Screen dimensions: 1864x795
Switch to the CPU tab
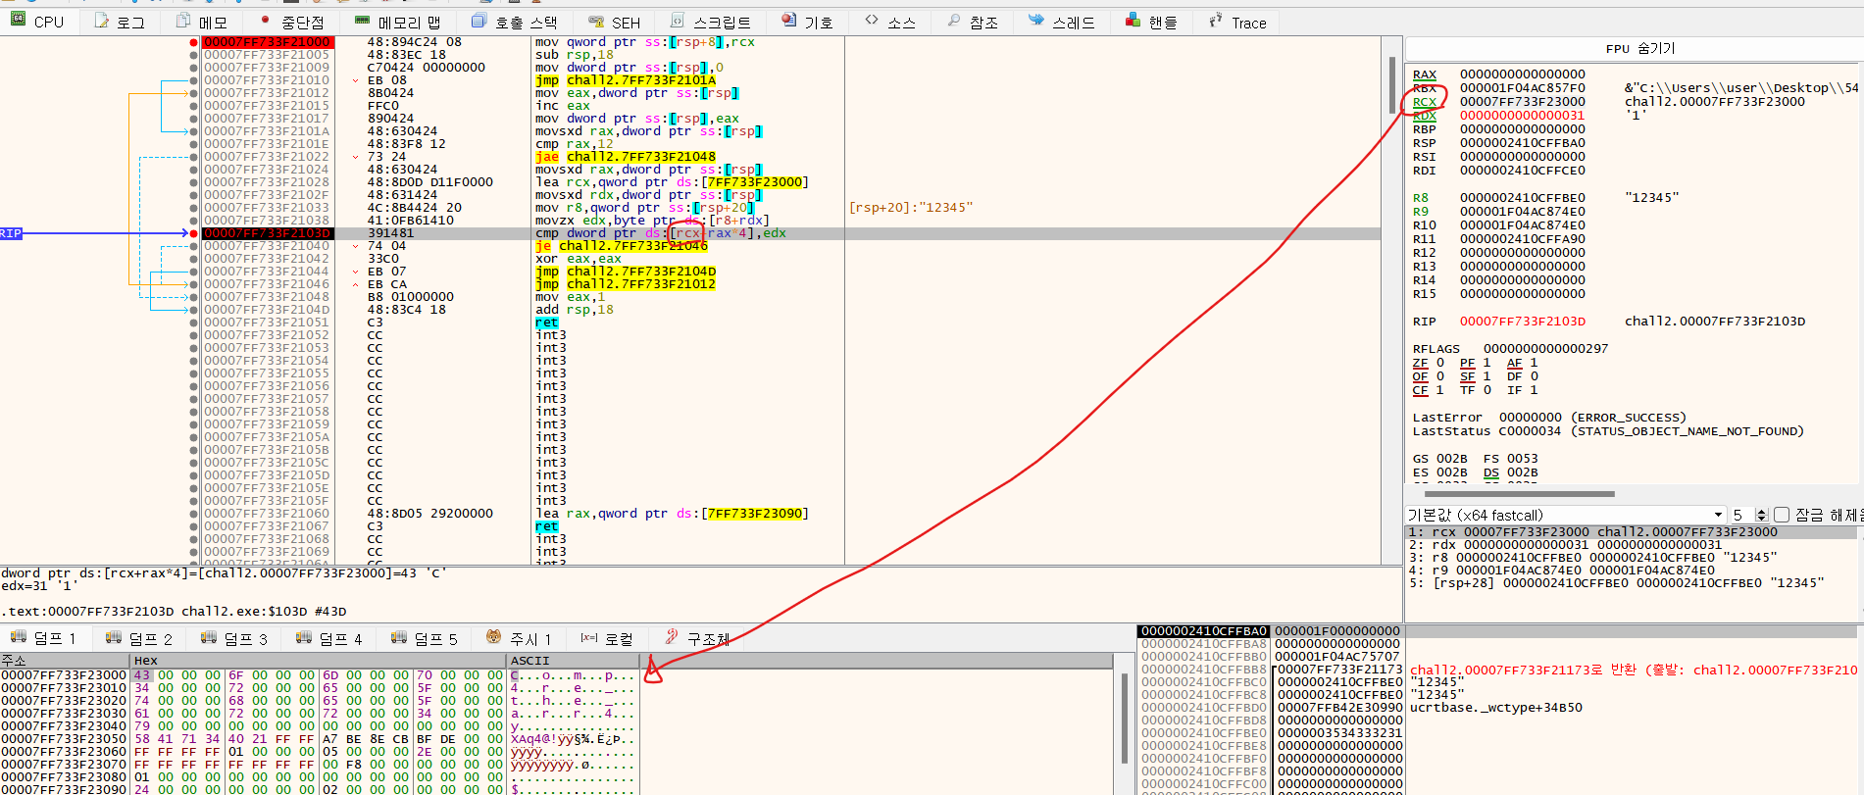(x=37, y=22)
